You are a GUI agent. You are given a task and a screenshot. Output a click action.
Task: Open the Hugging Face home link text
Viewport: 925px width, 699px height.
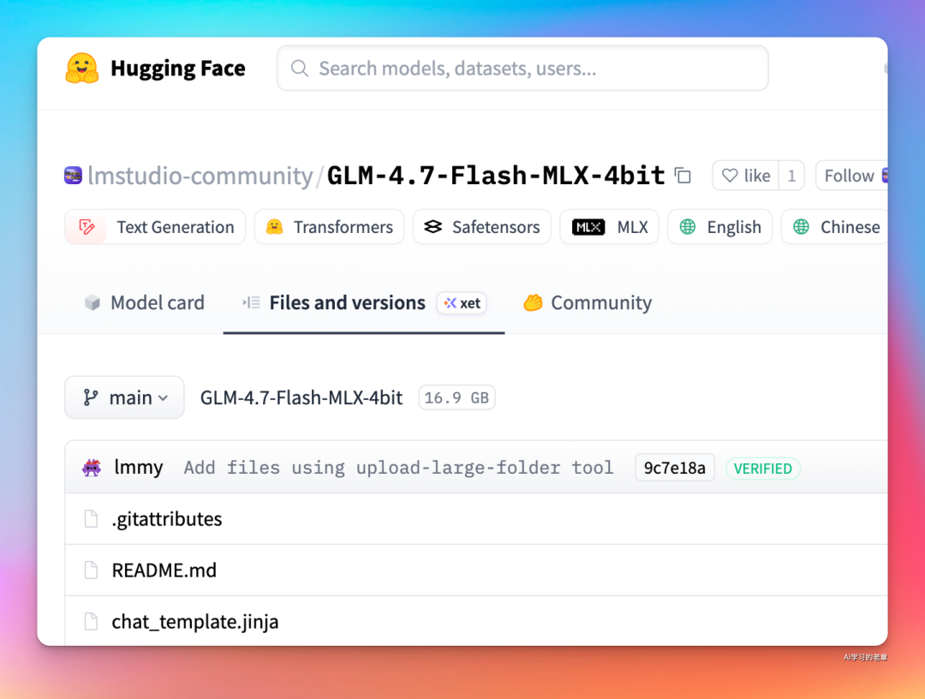coord(177,69)
